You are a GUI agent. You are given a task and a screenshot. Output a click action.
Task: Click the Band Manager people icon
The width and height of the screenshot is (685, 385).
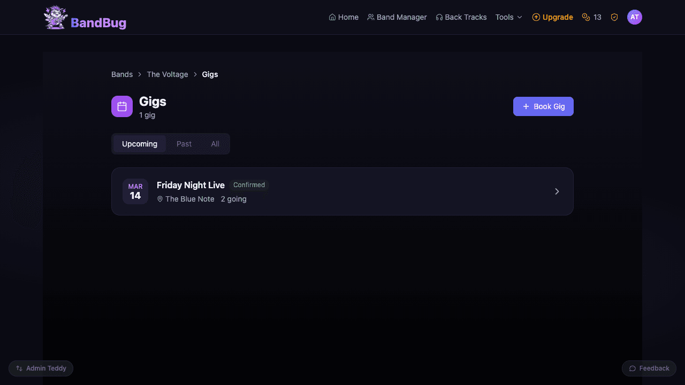pyautogui.click(x=371, y=17)
